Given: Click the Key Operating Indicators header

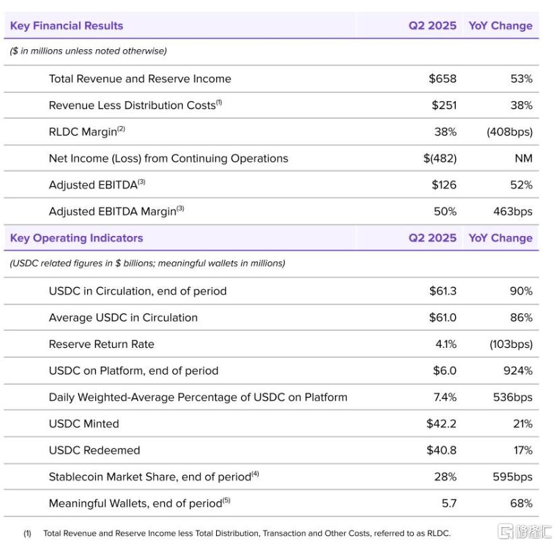Looking at the screenshot, I should coord(76,238).
